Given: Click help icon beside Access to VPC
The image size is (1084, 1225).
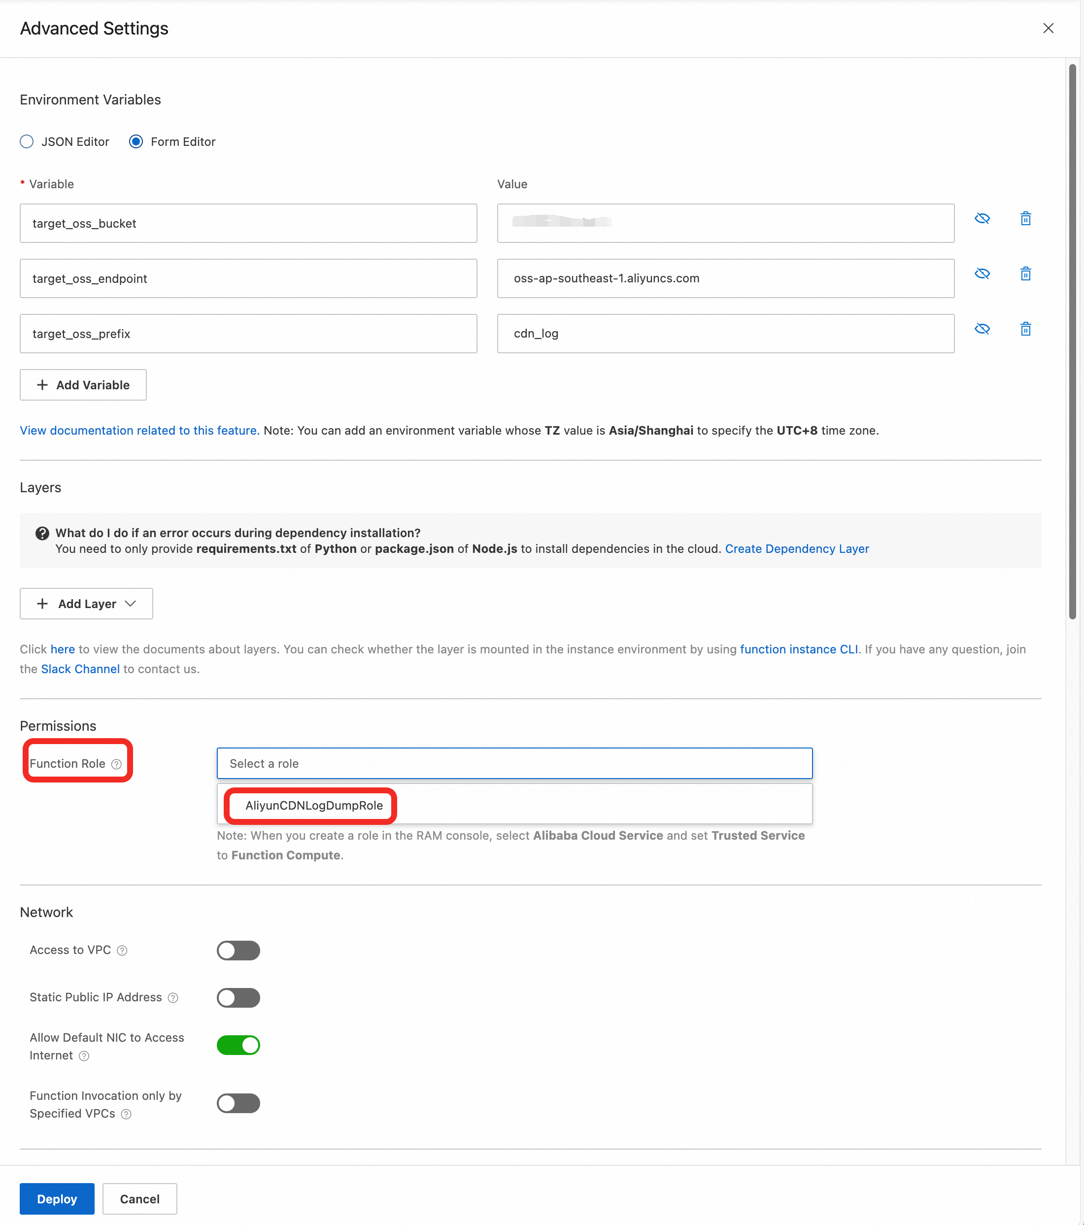Looking at the screenshot, I should [122, 951].
